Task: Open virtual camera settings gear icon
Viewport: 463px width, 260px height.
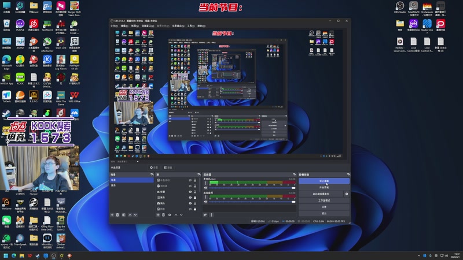Action: [x=347, y=194]
